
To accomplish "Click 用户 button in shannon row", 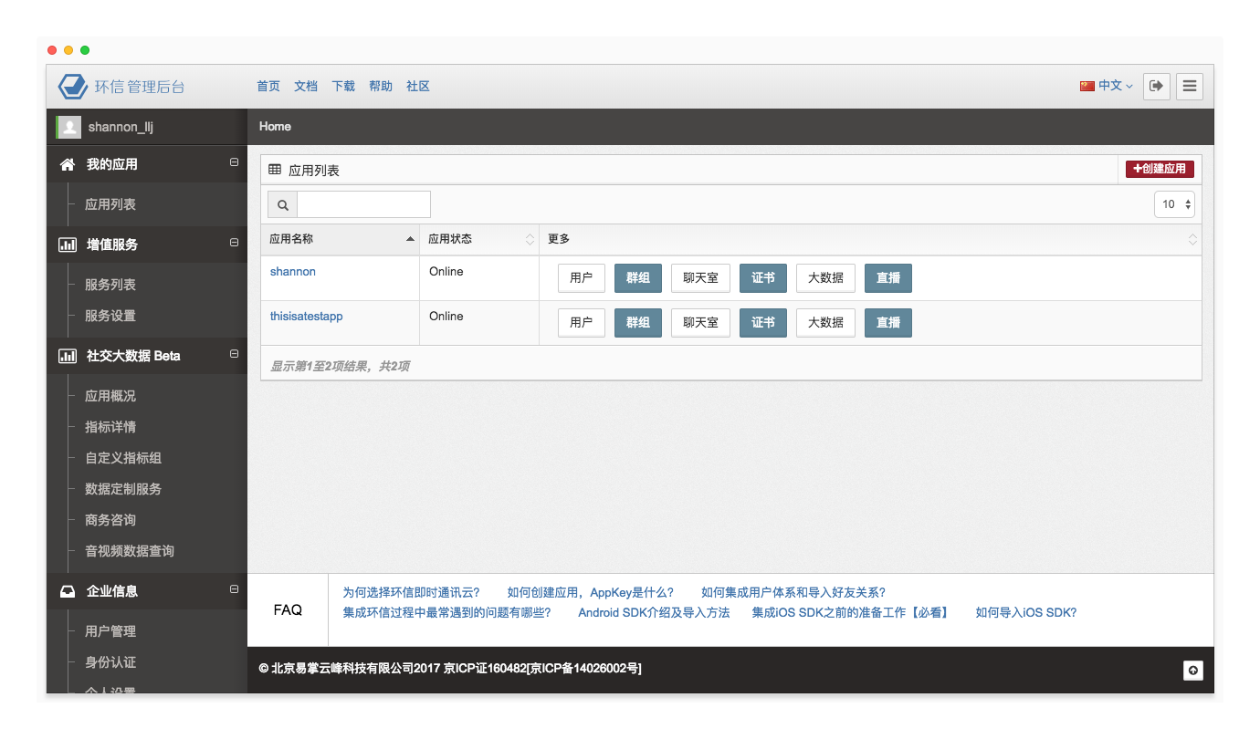I will [582, 278].
